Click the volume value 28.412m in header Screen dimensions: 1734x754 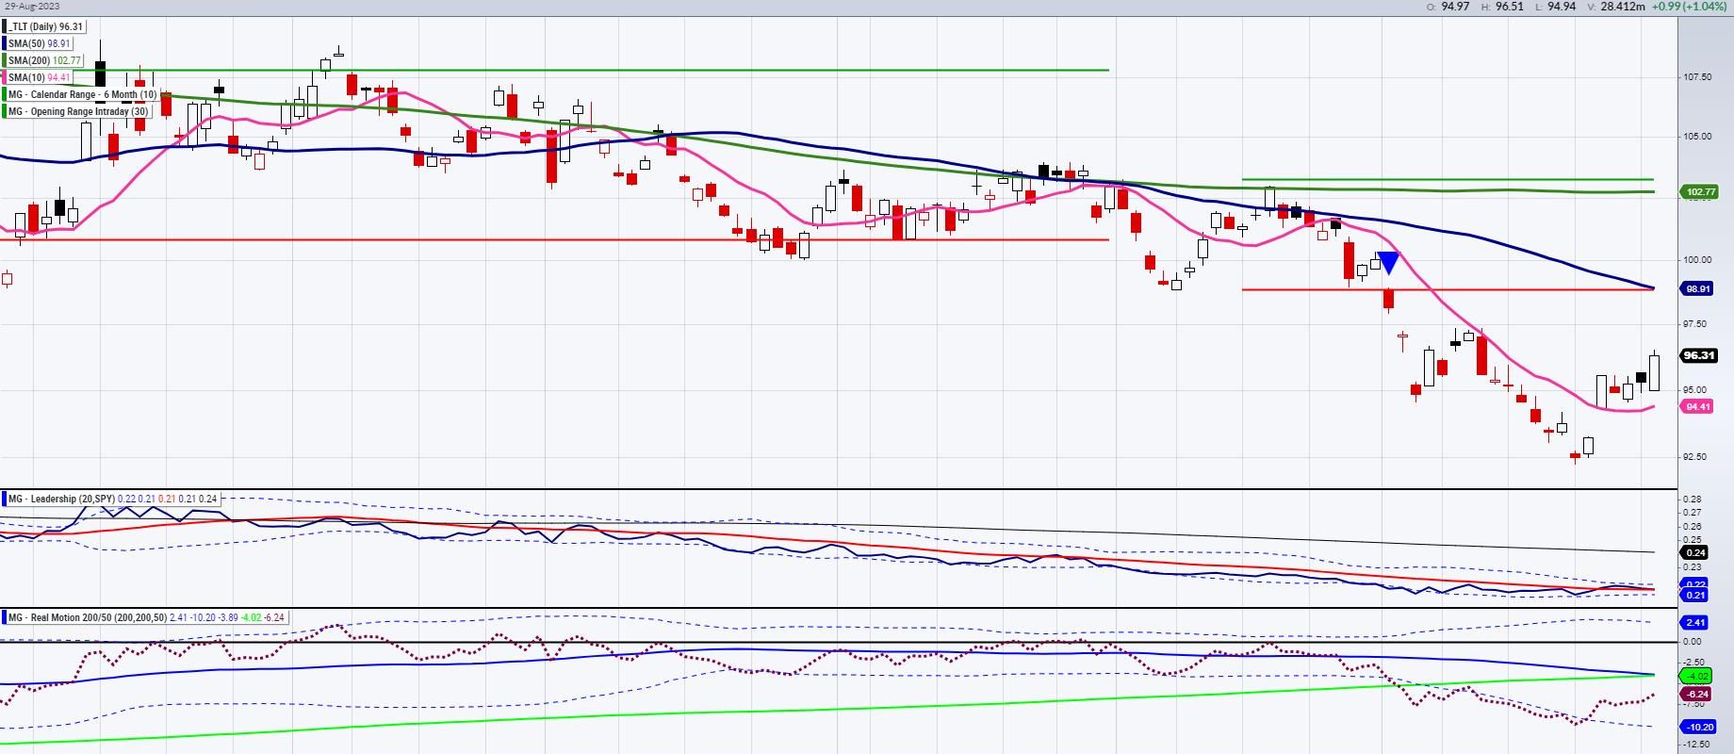click(1623, 6)
